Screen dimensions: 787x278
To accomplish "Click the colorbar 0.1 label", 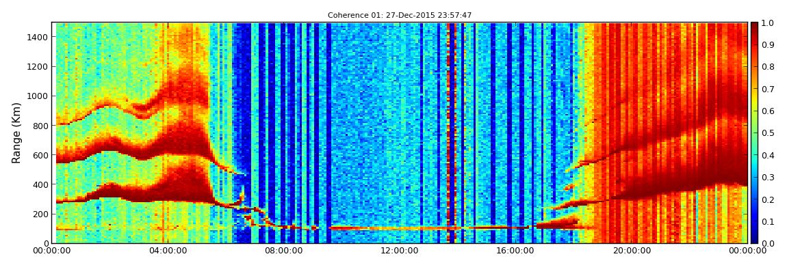I will coord(768,221).
